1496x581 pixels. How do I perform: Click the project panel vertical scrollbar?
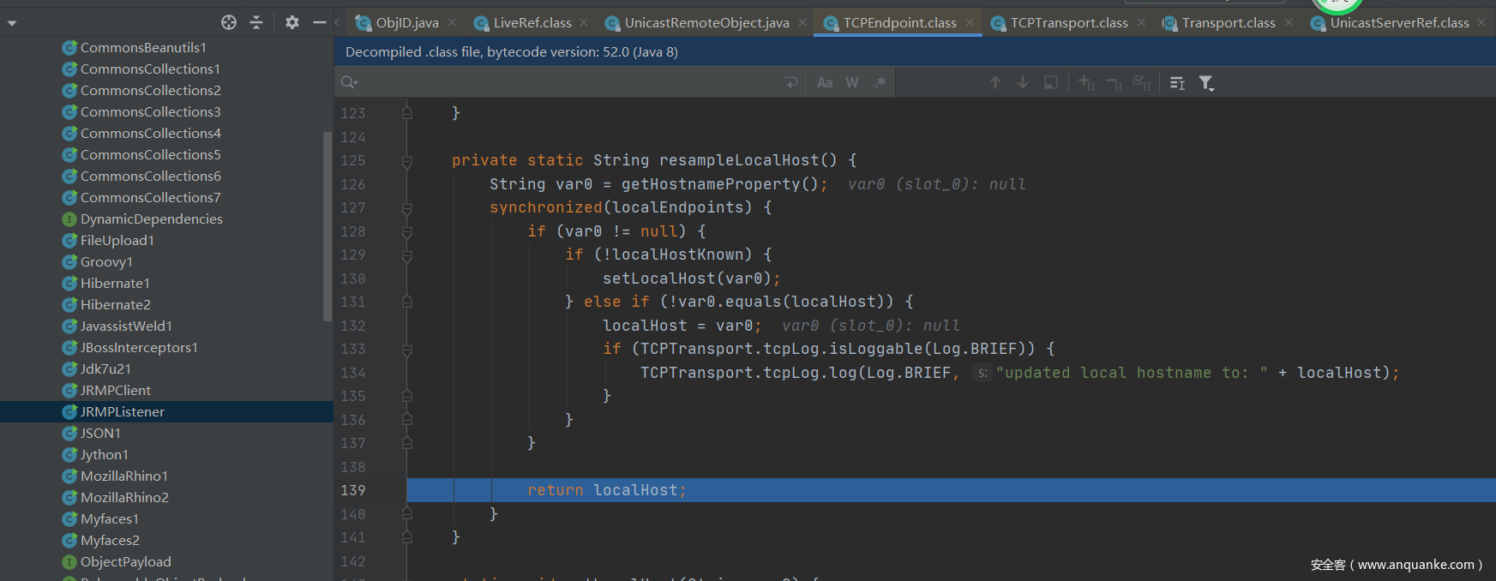(327, 226)
